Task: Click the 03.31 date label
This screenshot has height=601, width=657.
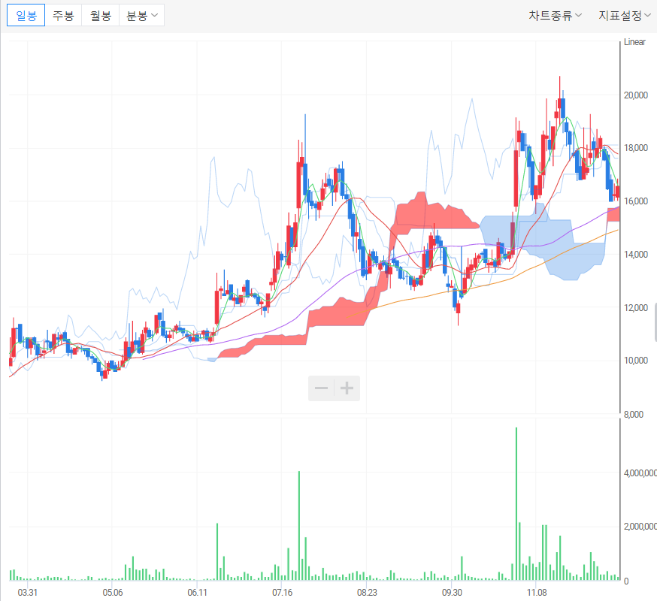Action: coord(28,592)
